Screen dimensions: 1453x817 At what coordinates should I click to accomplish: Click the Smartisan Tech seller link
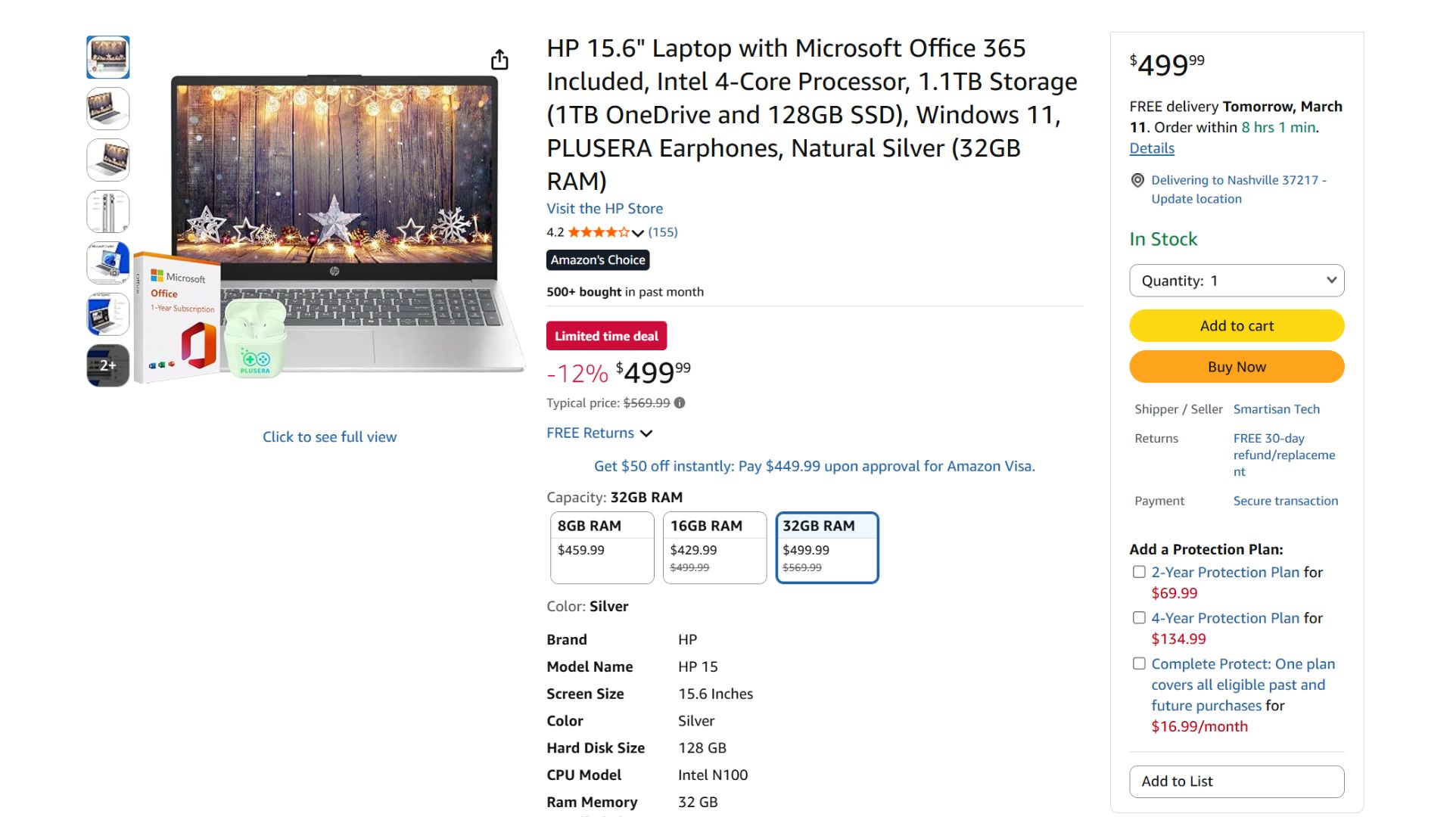tap(1276, 408)
